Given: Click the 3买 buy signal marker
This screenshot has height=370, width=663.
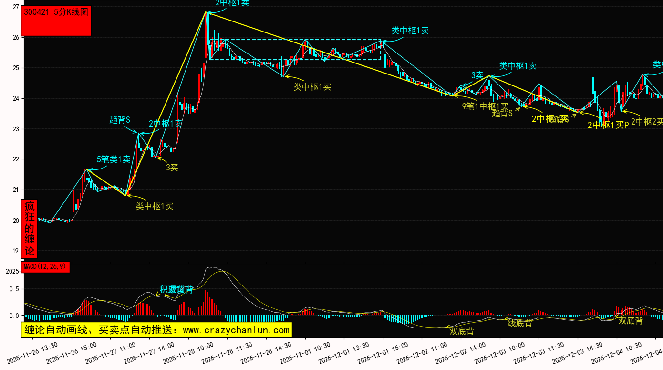Looking at the screenshot, I should pos(172,168).
